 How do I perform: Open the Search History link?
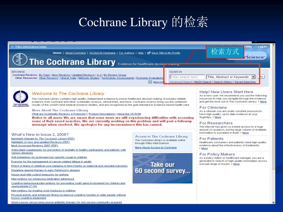(x=223, y=82)
